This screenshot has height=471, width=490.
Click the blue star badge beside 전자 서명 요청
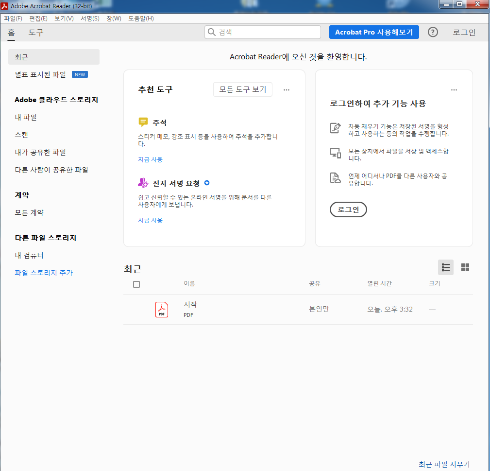pyautogui.click(x=206, y=183)
